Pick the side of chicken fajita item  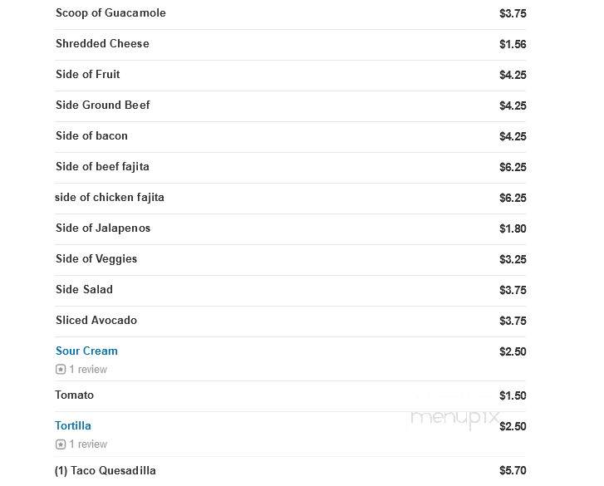[291, 198]
